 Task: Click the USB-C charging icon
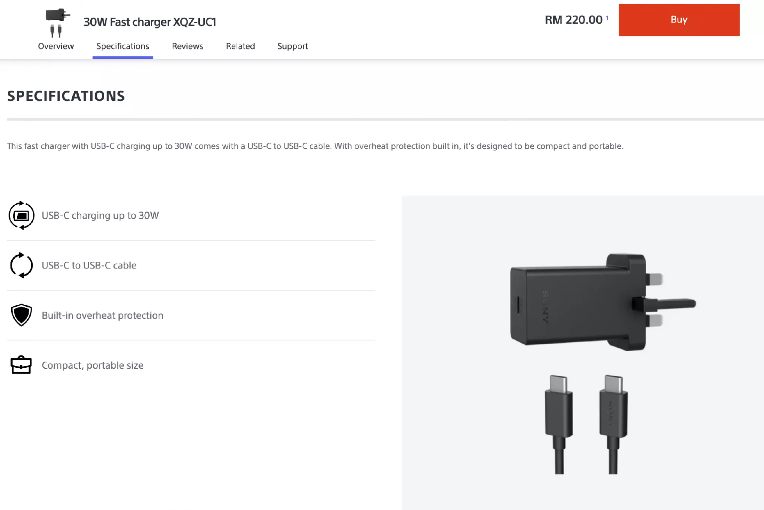point(21,215)
